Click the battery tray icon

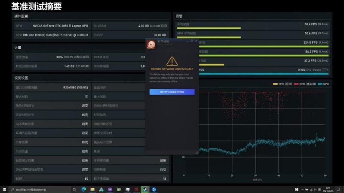[x=307, y=190]
